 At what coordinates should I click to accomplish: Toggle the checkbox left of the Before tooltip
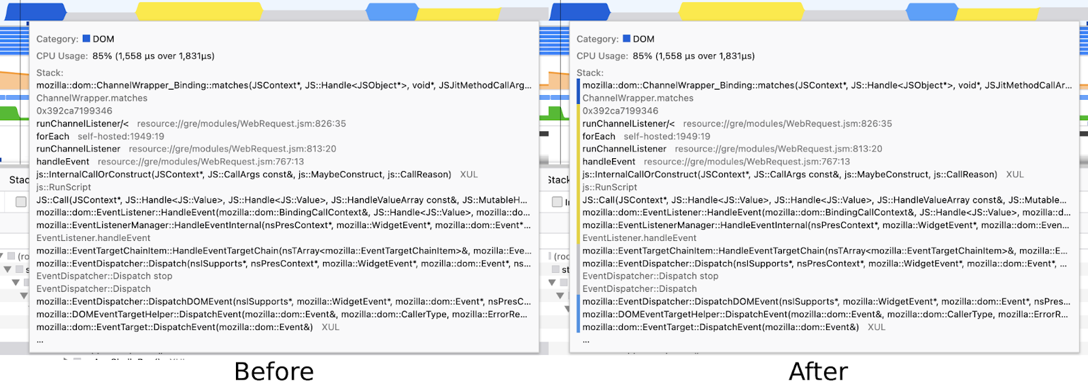pos(20,202)
